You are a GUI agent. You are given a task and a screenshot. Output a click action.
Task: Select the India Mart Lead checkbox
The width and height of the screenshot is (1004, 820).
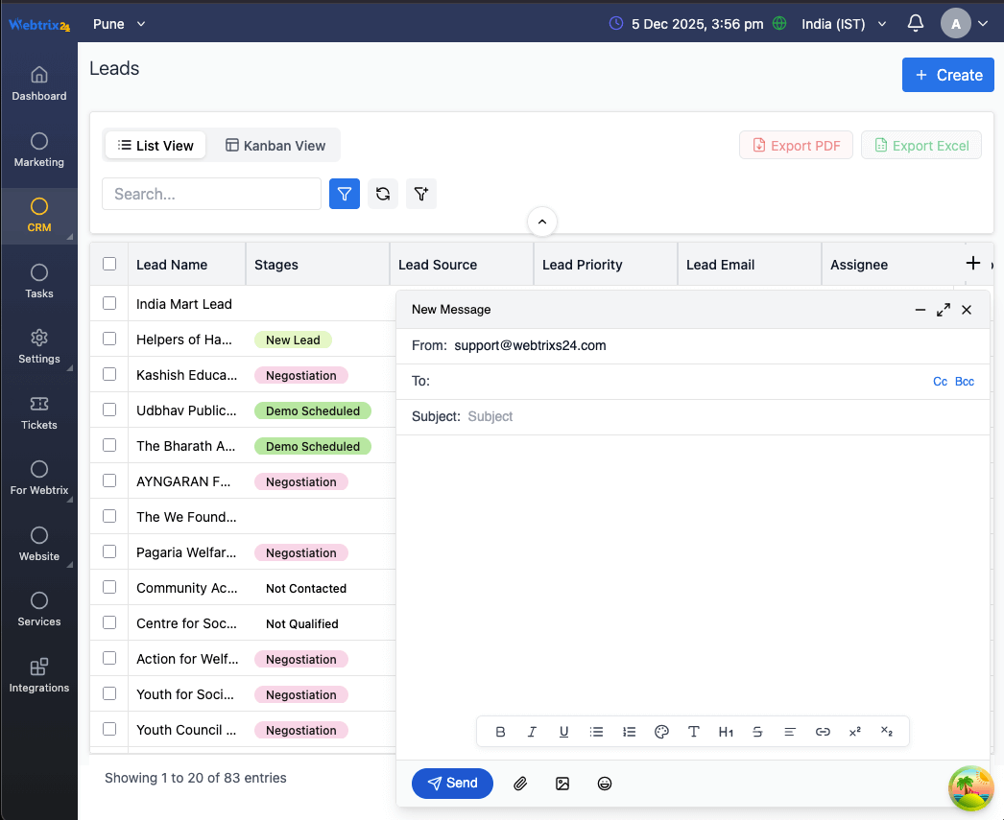(x=109, y=303)
